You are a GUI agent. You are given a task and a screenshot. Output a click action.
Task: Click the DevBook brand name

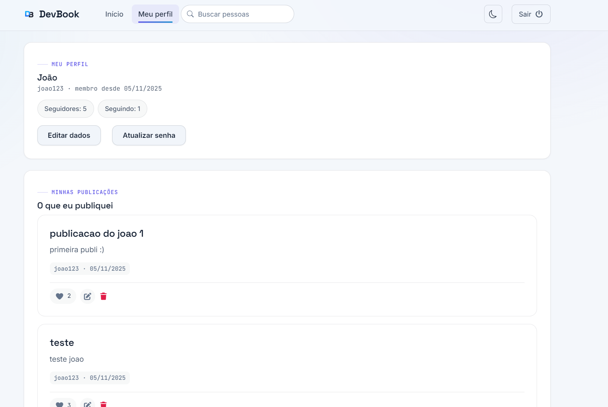pos(59,14)
